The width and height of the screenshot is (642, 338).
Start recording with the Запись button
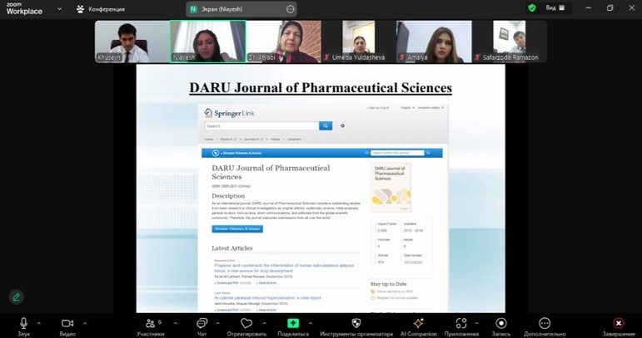coord(500,323)
